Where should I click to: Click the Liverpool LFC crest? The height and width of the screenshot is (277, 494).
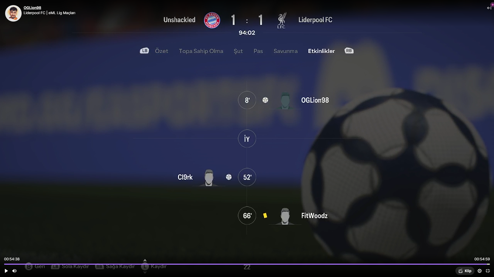pyautogui.click(x=281, y=20)
